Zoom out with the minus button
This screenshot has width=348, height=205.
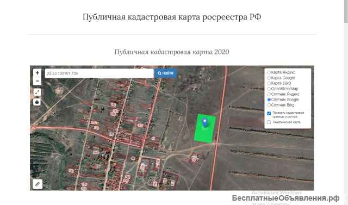[38, 81]
